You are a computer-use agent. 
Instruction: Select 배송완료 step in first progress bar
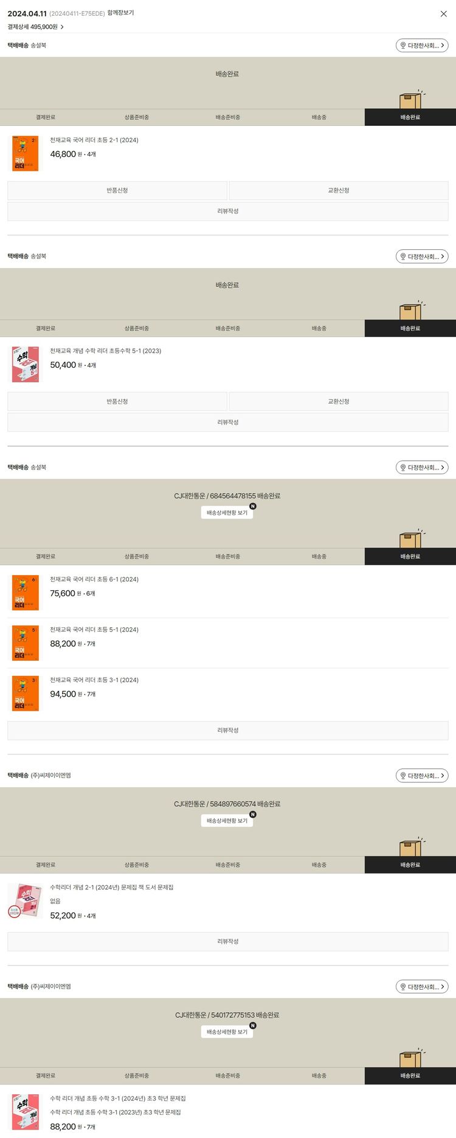(410, 117)
